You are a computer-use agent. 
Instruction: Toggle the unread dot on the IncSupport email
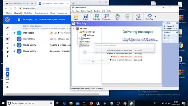click(x=14, y=33)
